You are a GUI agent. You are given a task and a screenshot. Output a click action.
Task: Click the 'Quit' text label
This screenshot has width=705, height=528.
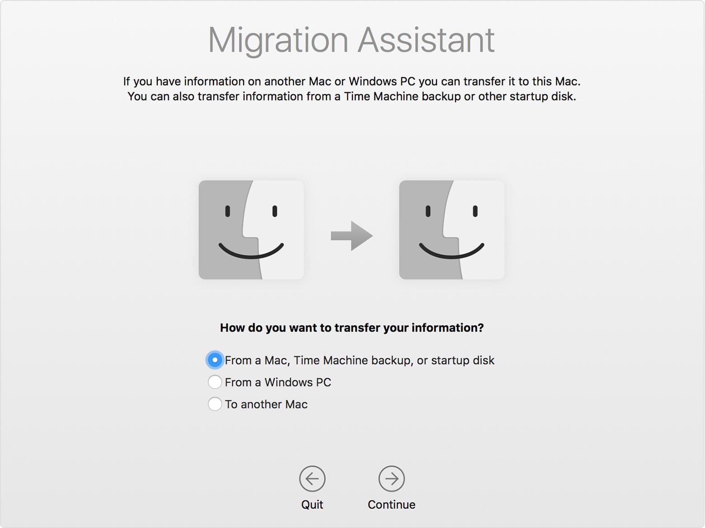point(312,505)
